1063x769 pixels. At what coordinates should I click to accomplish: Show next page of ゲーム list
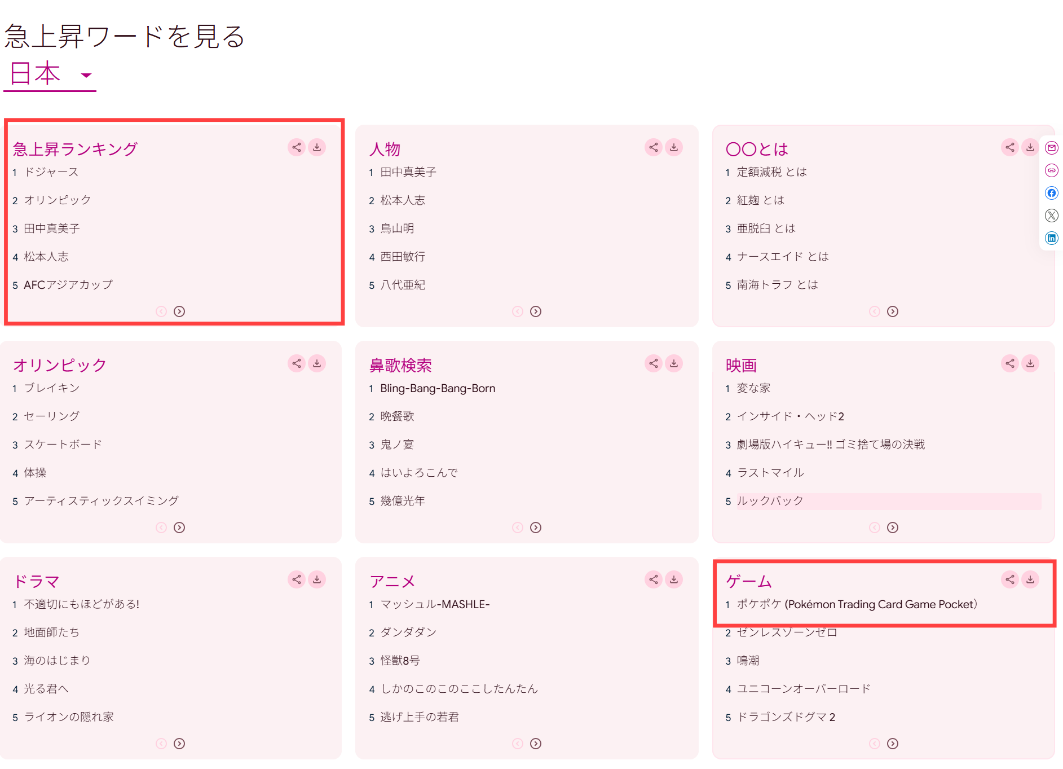click(x=893, y=744)
